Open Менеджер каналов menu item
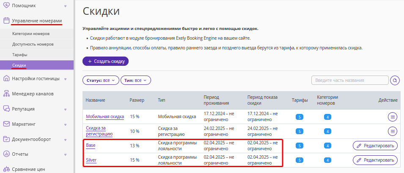This screenshot has height=173, width=404. click(x=33, y=94)
